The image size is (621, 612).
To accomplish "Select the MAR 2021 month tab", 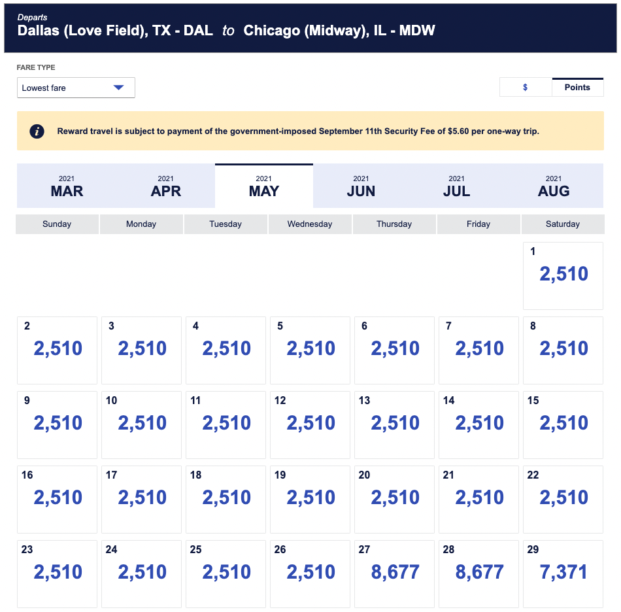I will point(67,186).
